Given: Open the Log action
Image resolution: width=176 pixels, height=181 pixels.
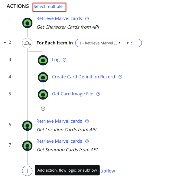Looking at the screenshot, I should click(x=56, y=60).
